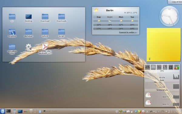Click the current weather sun-cloud icon
182x114 pixels.
96,10
